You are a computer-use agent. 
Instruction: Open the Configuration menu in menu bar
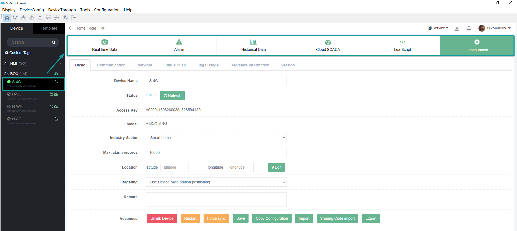(x=107, y=10)
